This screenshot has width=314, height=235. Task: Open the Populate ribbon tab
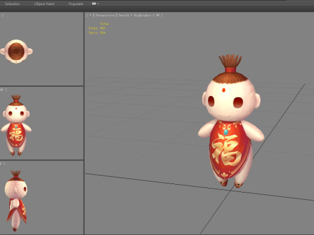click(76, 4)
